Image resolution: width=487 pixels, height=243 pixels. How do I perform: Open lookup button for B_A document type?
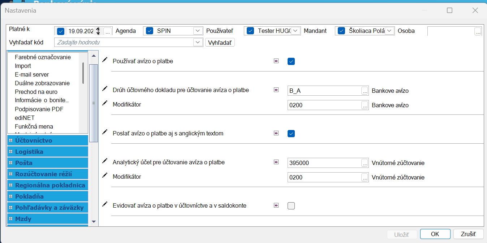(365, 91)
